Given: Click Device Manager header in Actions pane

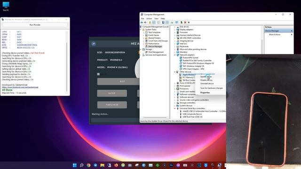Looking at the screenshot, I should point(278,31).
